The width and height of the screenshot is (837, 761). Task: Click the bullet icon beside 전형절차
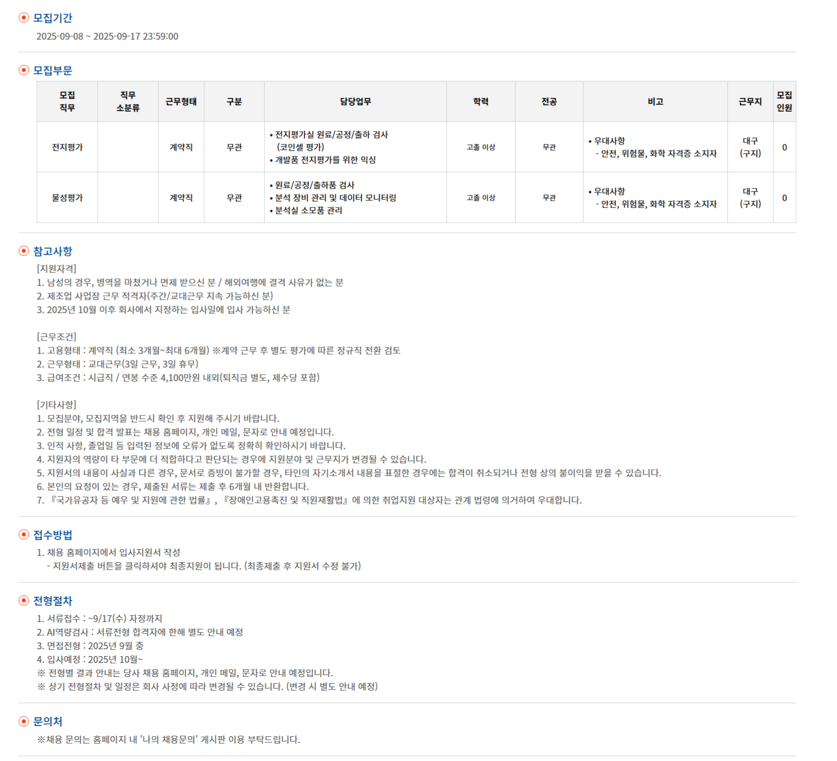point(23,601)
